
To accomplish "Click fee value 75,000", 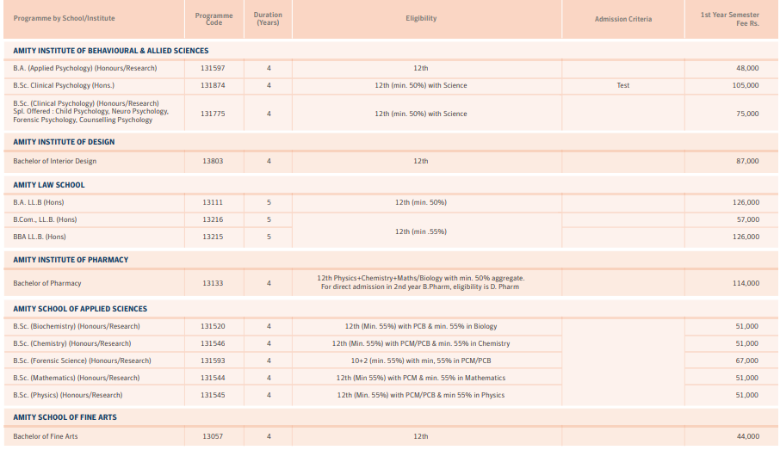I will (x=747, y=114).
